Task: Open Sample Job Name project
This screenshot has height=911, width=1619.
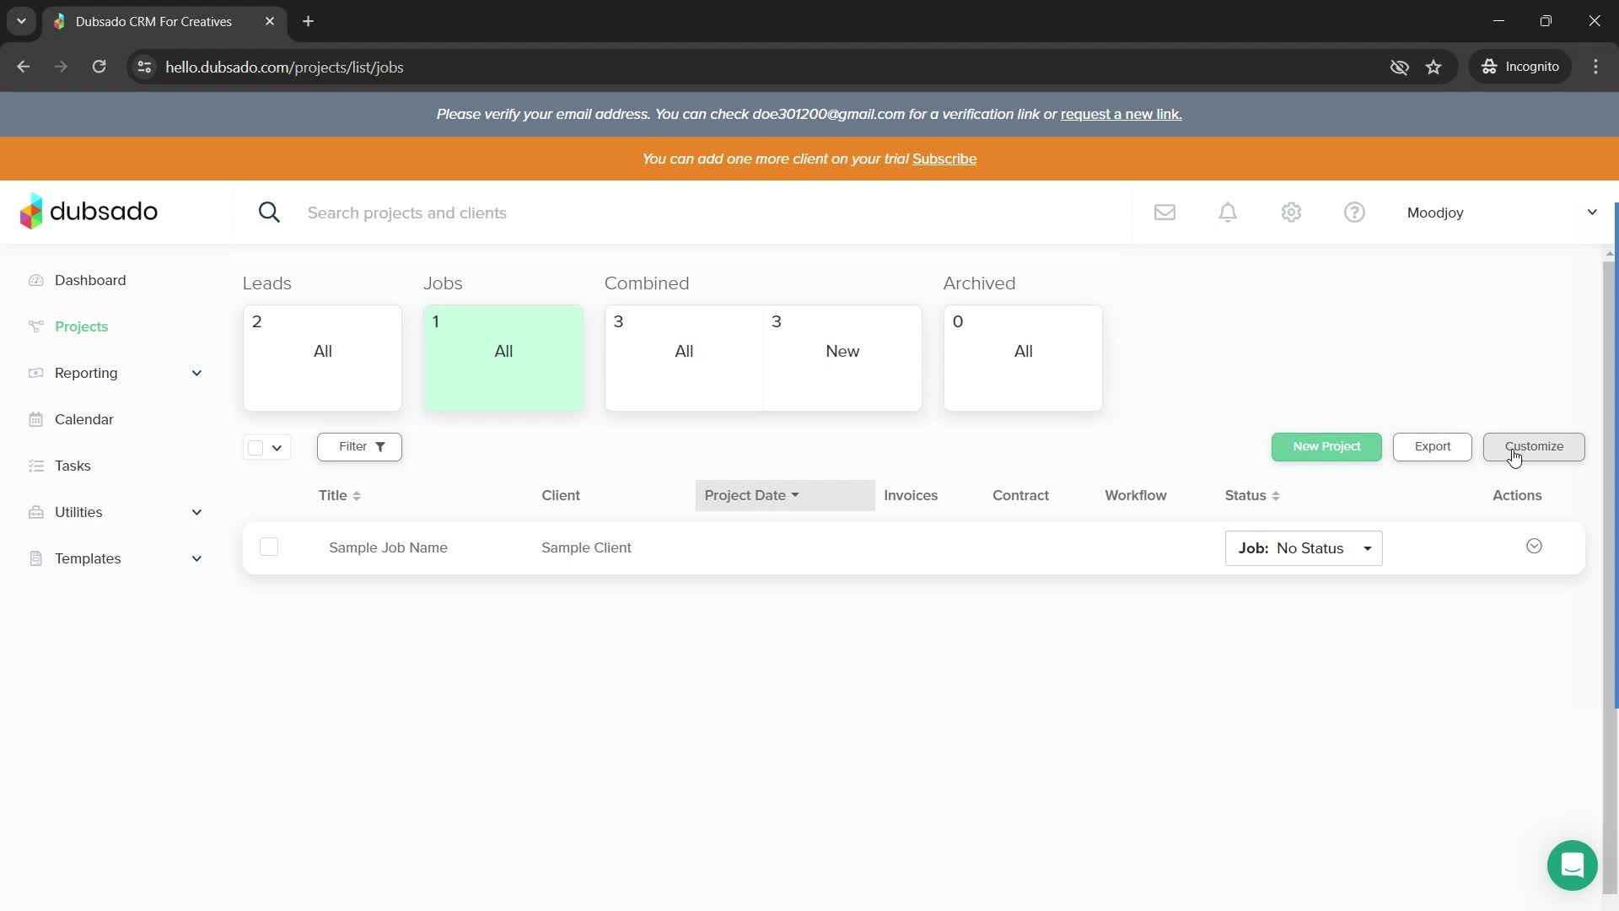Action: [388, 547]
